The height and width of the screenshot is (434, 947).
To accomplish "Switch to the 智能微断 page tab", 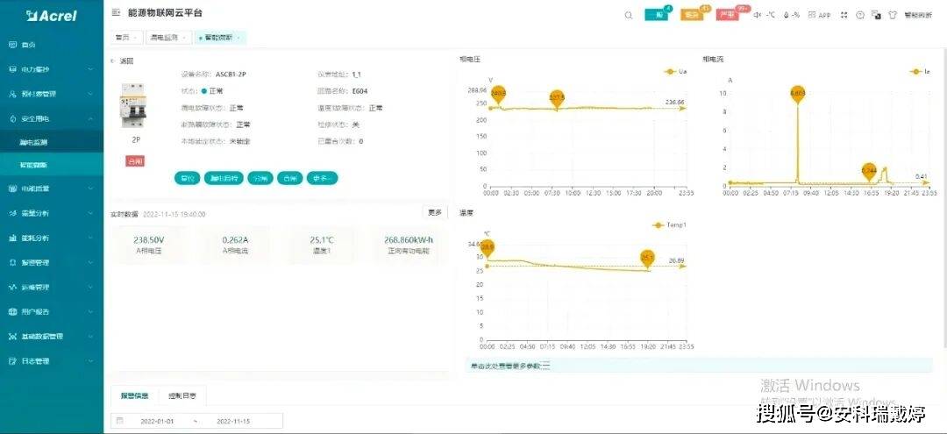I will (x=220, y=38).
